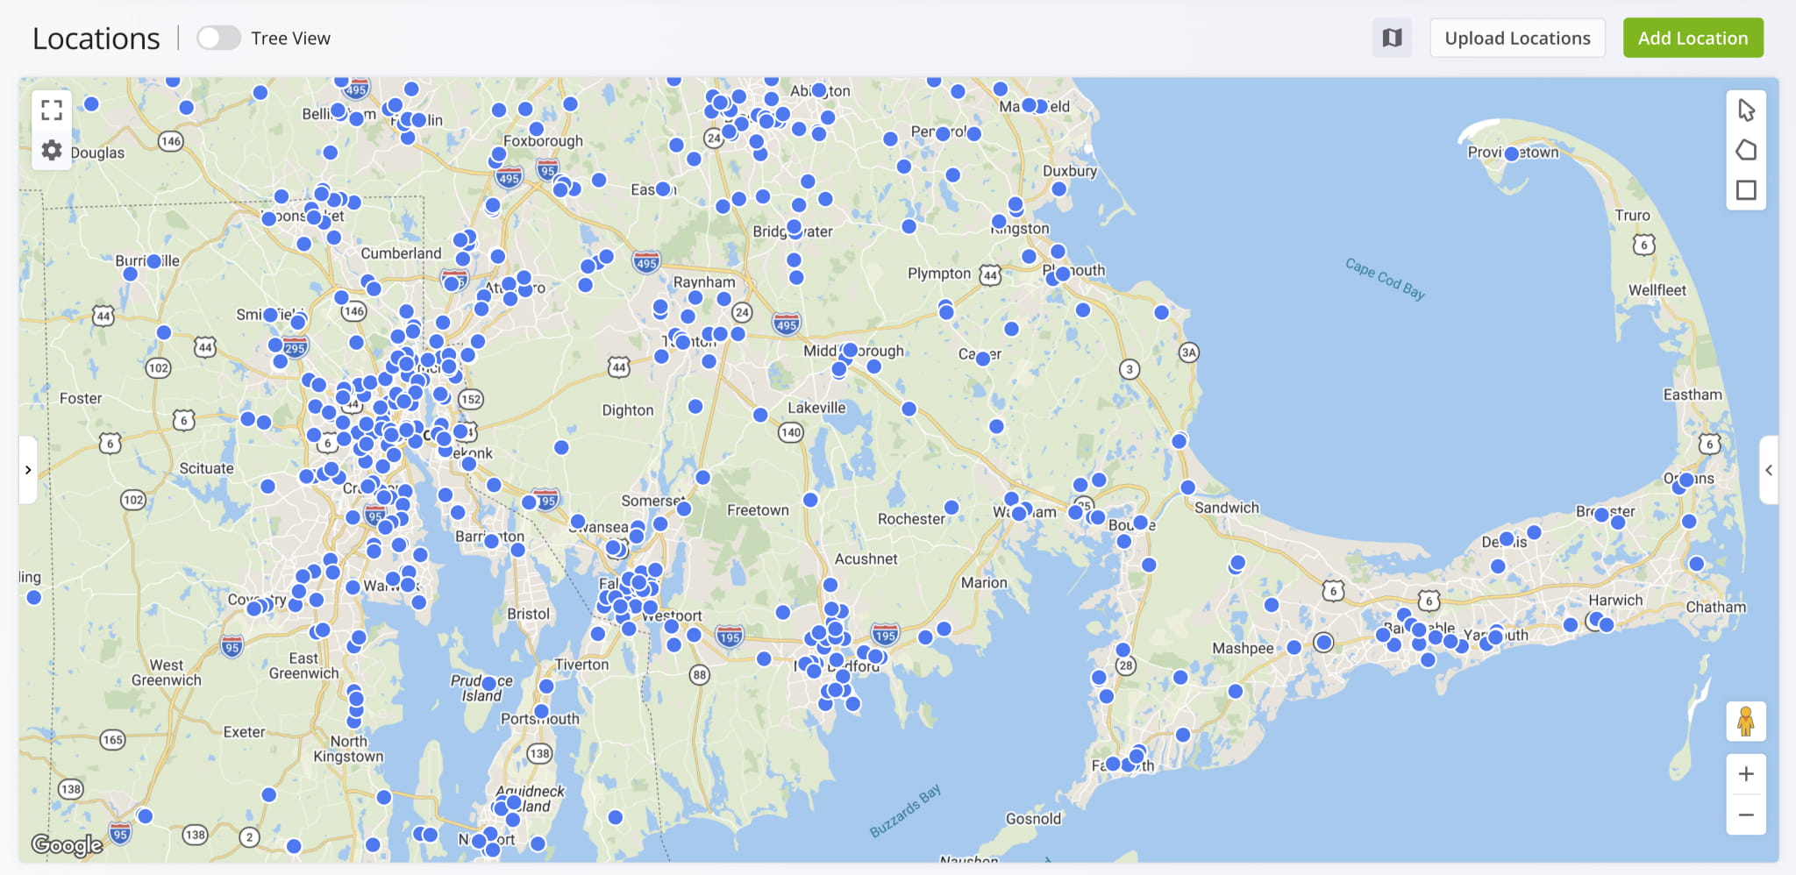Click the Street View pegman
This screenshot has height=875, width=1796.
tap(1745, 722)
